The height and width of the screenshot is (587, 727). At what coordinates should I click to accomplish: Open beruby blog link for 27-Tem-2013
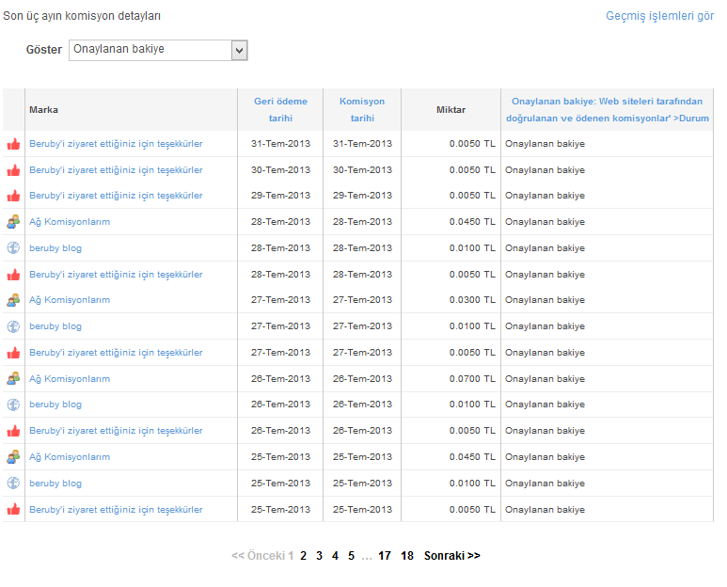click(x=55, y=326)
